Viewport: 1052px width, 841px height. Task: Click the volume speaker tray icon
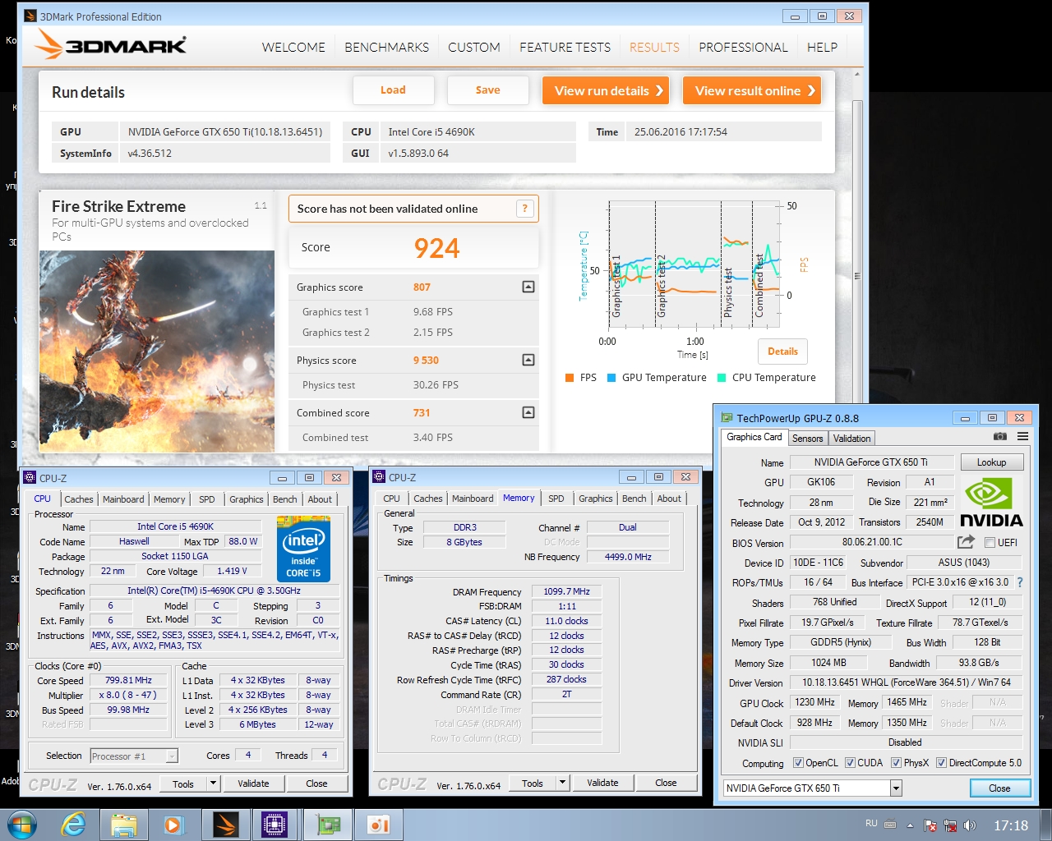970,825
